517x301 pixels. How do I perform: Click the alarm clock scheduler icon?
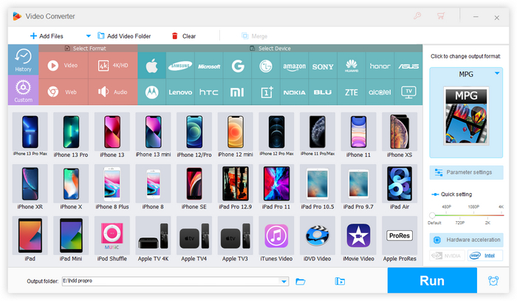pyautogui.click(x=493, y=281)
